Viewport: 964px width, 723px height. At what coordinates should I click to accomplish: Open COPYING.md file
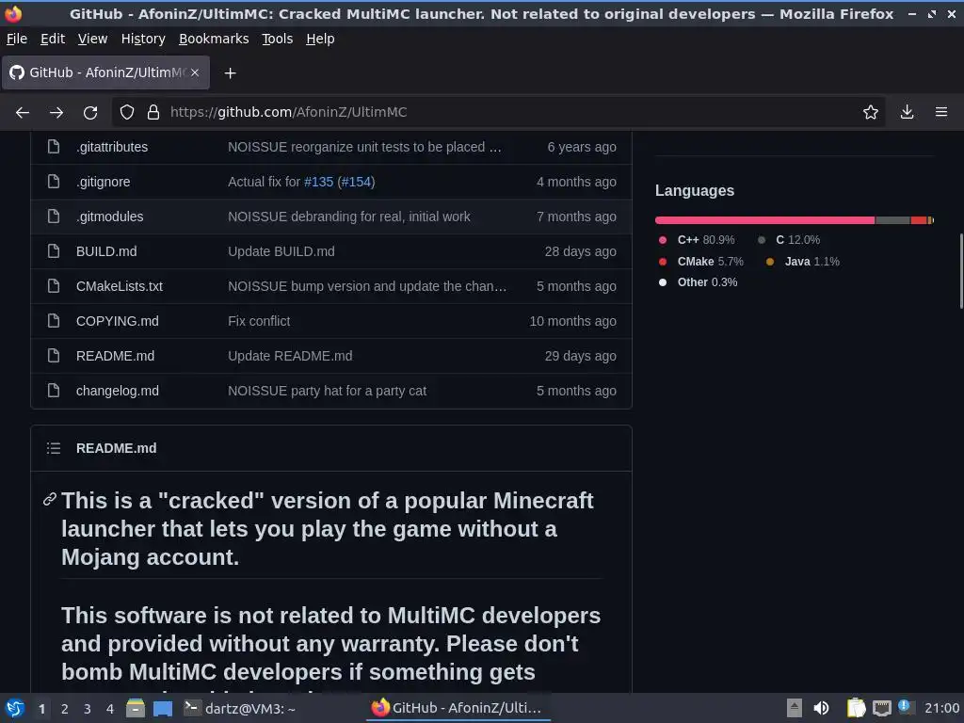(118, 321)
